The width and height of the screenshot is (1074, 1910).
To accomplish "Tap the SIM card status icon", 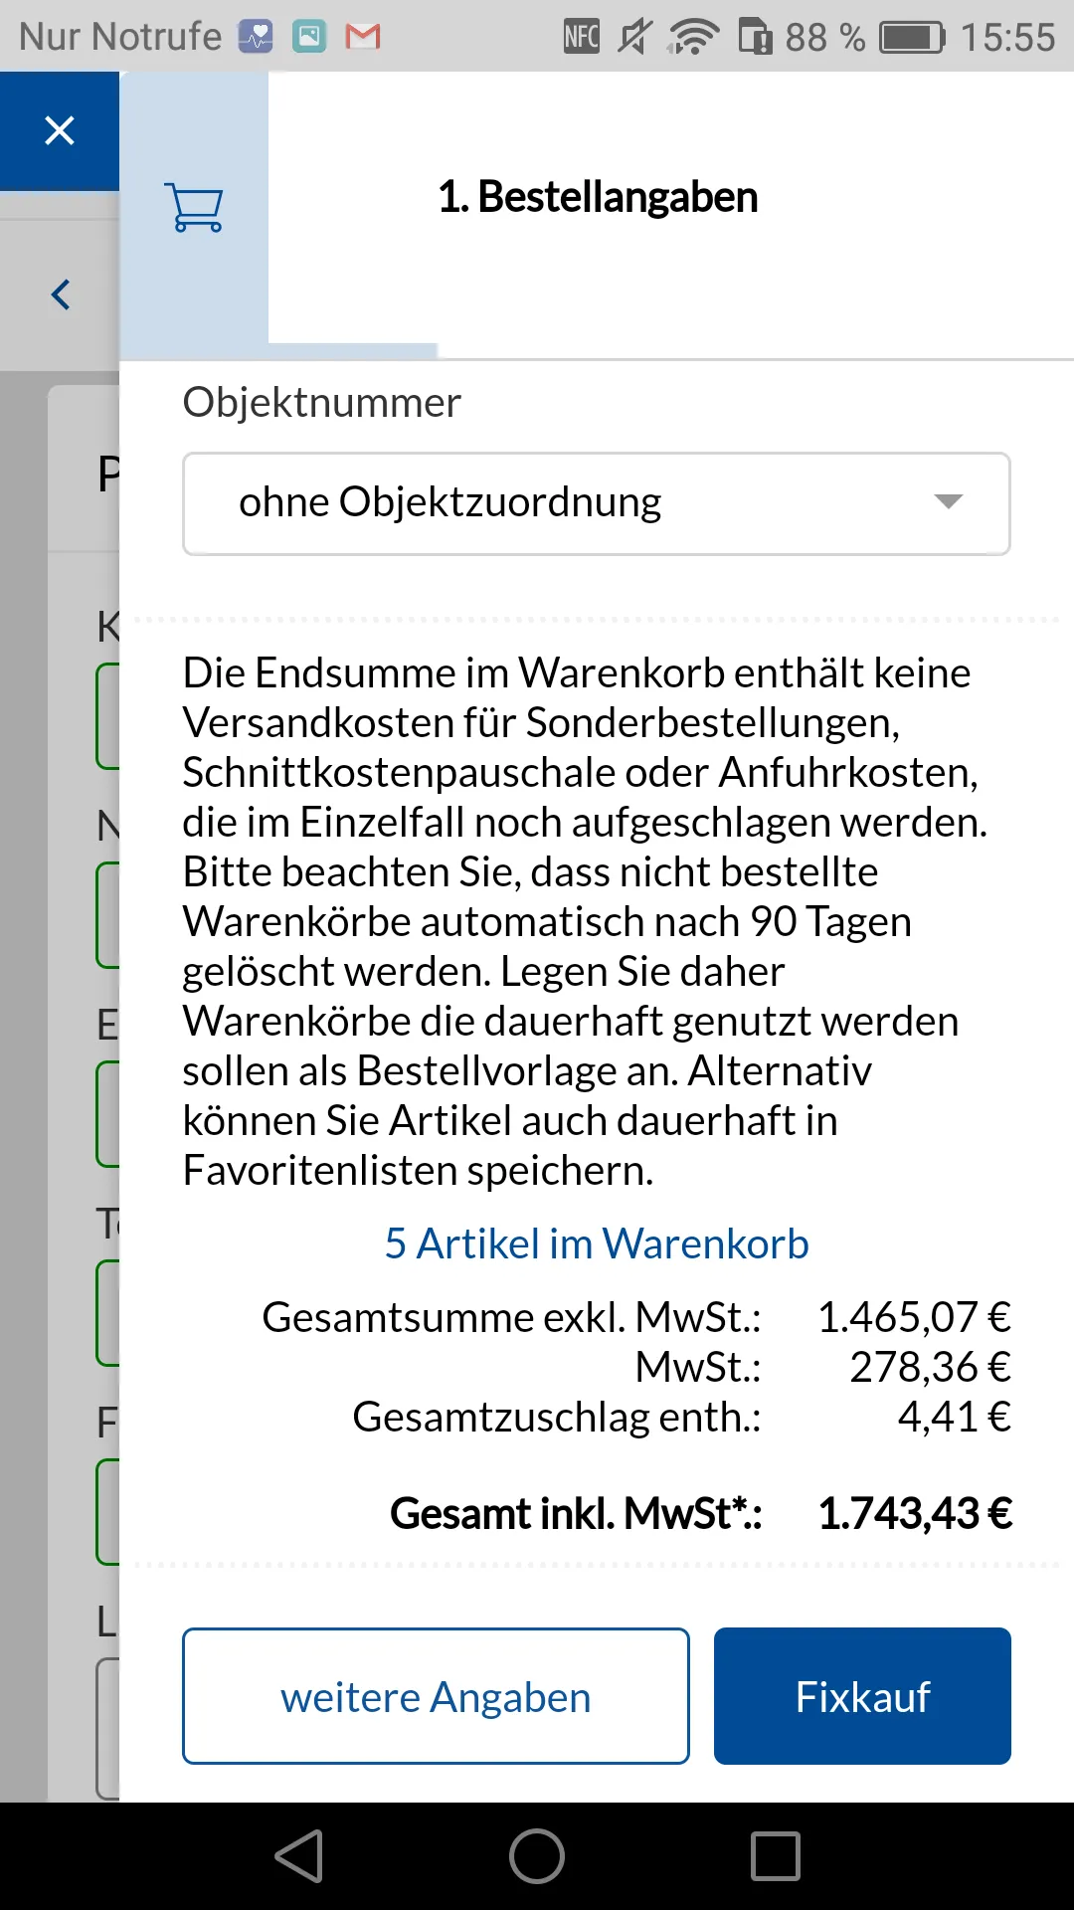I will (756, 37).
